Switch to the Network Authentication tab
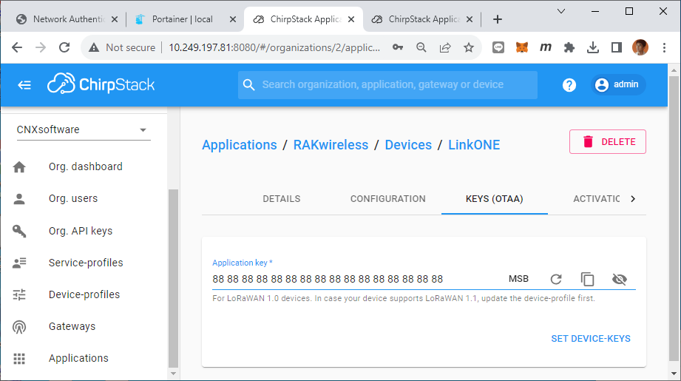681x381 pixels. (x=68, y=19)
